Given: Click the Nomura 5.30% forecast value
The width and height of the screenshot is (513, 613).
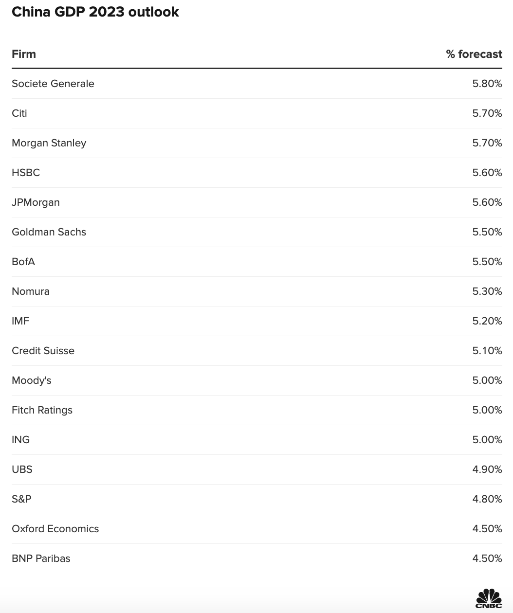Looking at the screenshot, I should pos(487,291).
